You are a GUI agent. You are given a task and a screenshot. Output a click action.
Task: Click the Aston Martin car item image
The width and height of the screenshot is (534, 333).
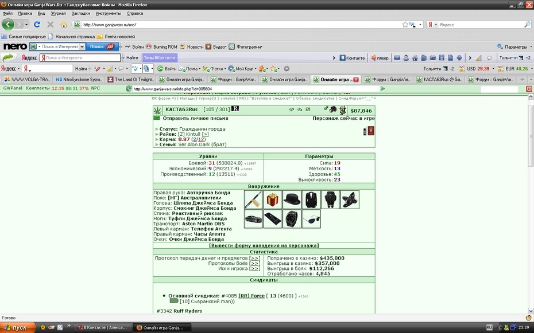point(253,219)
